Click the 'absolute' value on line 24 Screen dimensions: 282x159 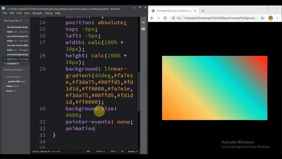pyautogui.click(x=111, y=23)
